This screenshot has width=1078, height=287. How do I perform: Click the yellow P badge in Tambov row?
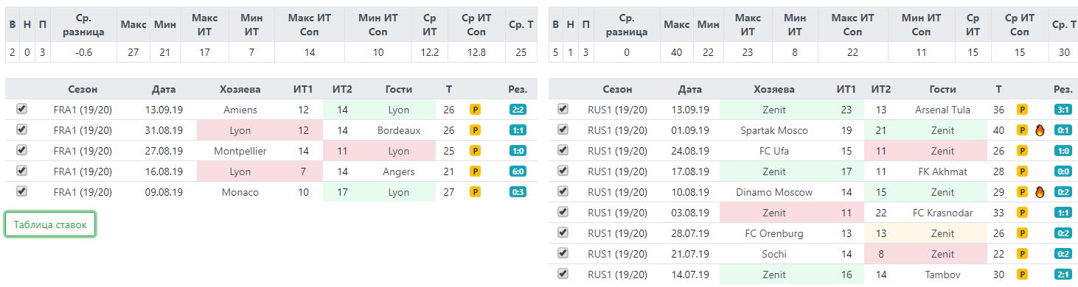coord(1022,274)
